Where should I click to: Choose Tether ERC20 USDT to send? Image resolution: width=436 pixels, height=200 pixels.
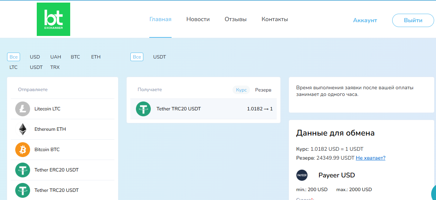pos(62,170)
